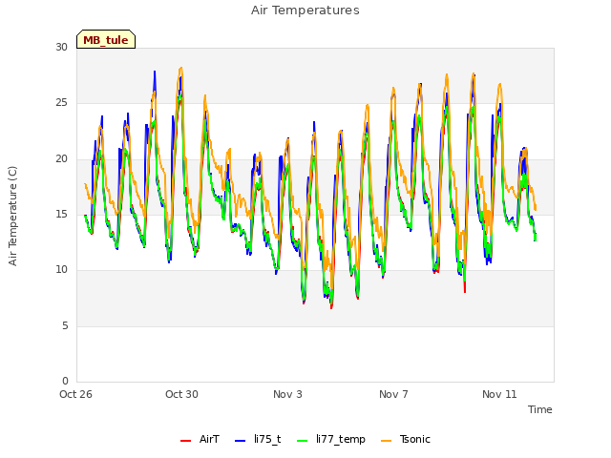This screenshot has height=458, width=611.
Task: Click the 10 y-axis value
Action: [61, 269]
